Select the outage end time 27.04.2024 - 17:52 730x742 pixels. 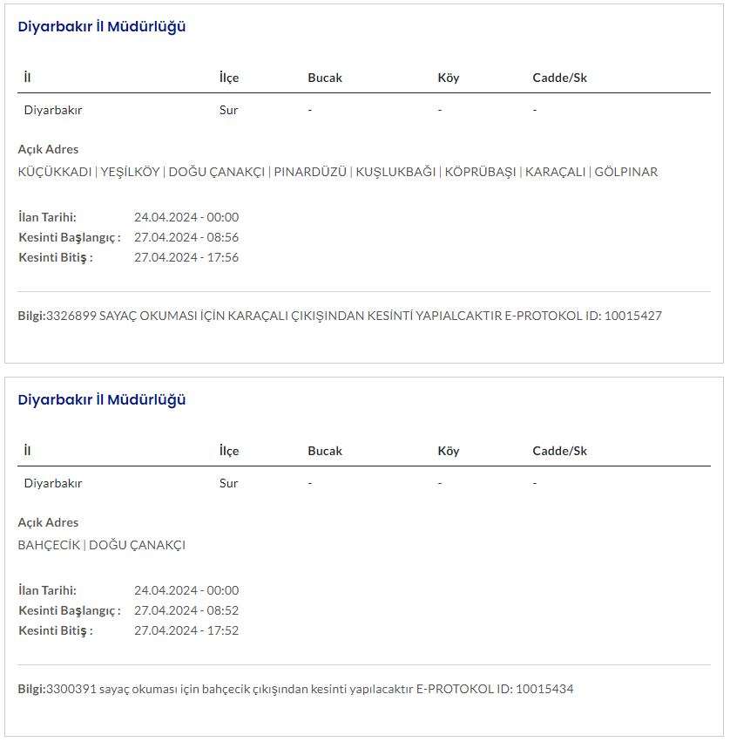pos(186,630)
